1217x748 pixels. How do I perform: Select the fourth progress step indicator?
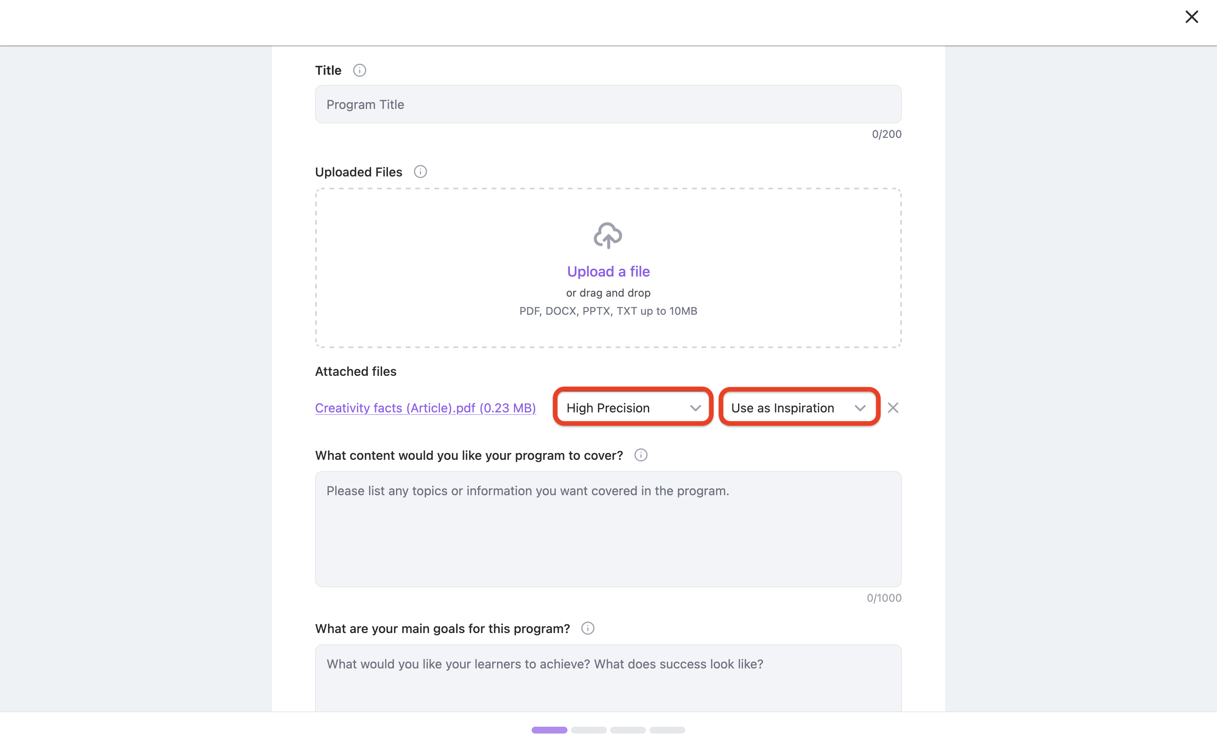(x=667, y=730)
